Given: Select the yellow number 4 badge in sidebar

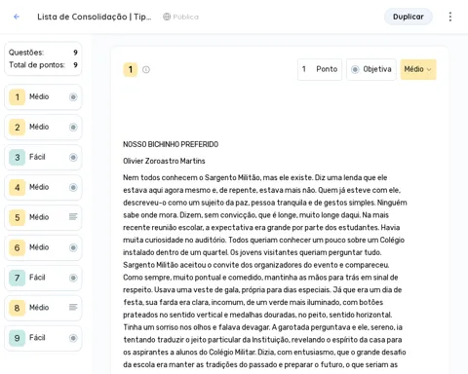Looking at the screenshot, I should click(x=18, y=187).
